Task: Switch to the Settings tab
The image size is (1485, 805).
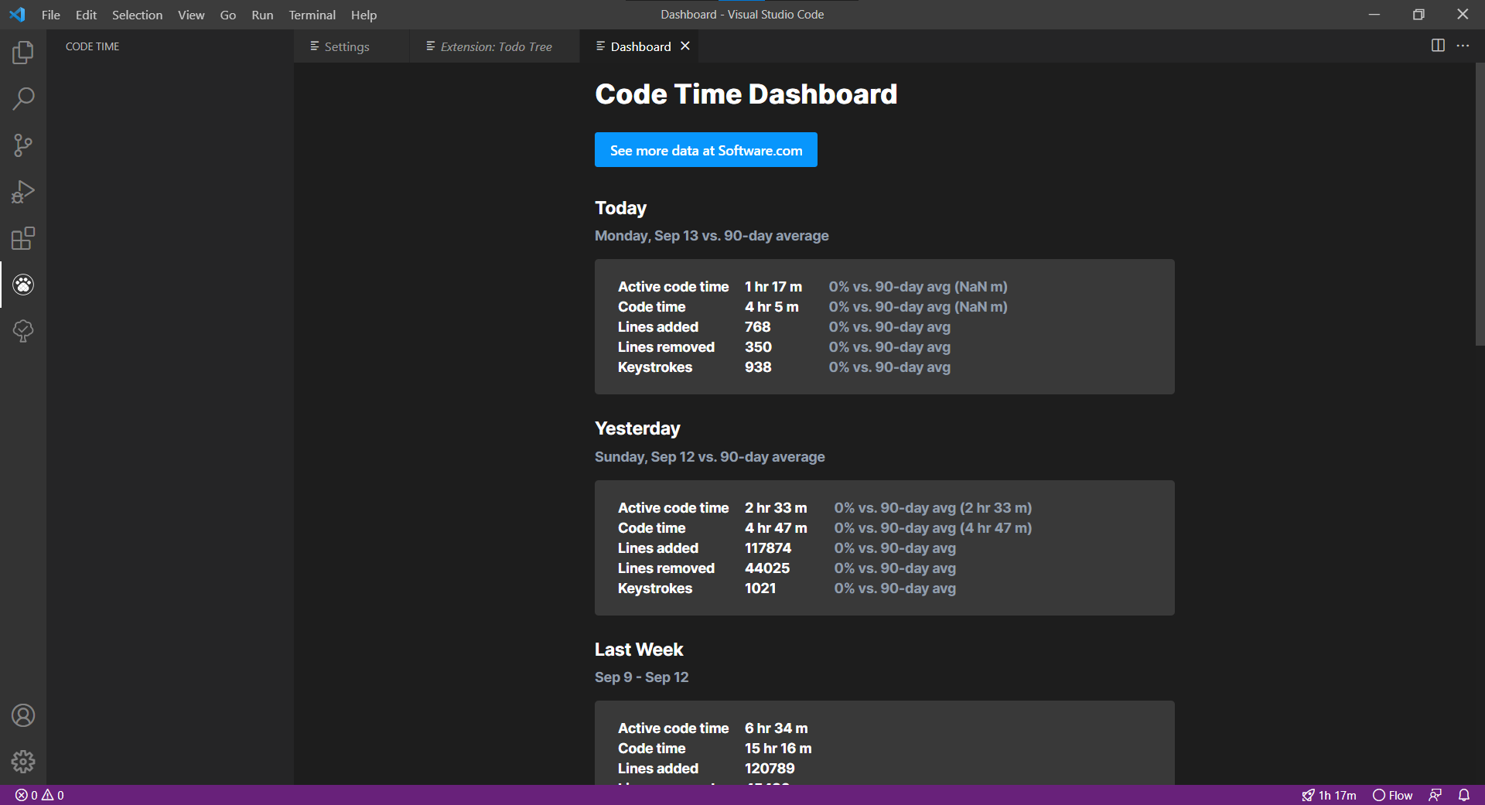Action: coord(346,46)
